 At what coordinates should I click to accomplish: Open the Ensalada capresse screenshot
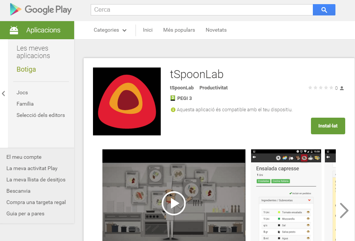click(286, 195)
